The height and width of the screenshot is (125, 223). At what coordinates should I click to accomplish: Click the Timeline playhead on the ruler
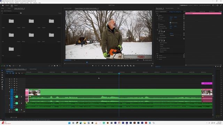coord(119,73)
